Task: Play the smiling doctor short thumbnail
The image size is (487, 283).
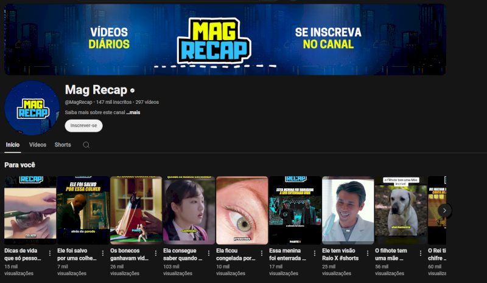Action: 348,211
